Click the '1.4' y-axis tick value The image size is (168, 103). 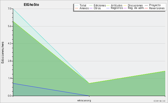(10, 79)
